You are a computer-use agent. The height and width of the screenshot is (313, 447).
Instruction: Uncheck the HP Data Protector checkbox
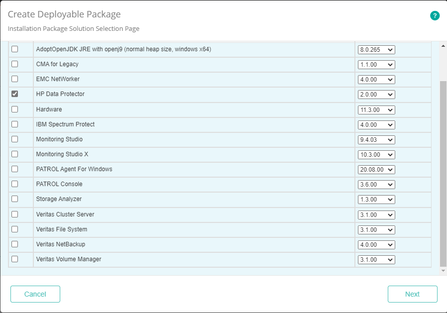click(x=15, y=94)
